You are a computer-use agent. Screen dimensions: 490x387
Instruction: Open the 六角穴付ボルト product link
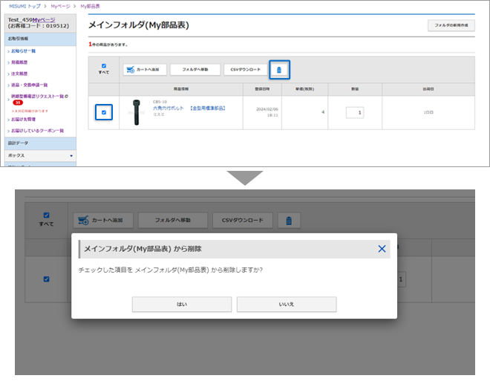[168, 108]
